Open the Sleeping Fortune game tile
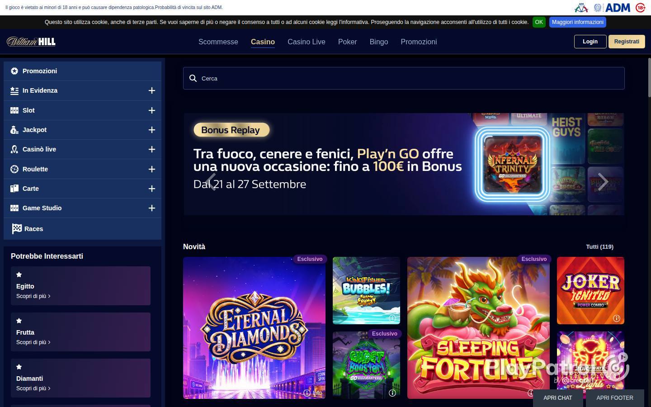 [478, 328]
